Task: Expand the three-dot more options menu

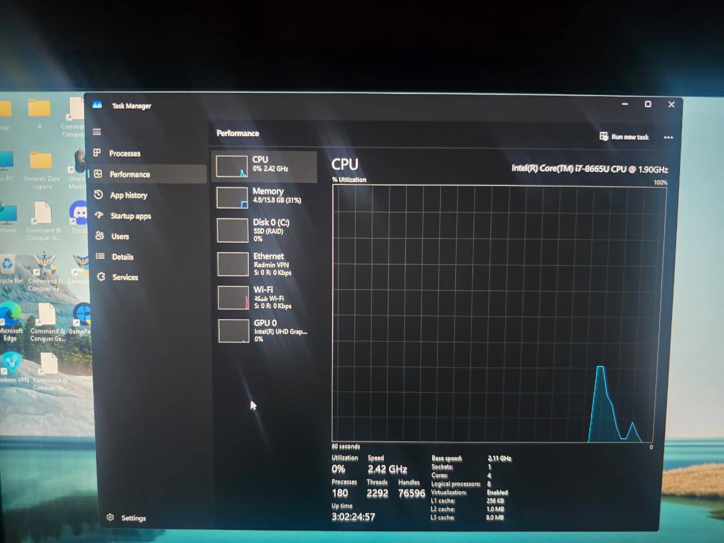Action: (668, 137)
